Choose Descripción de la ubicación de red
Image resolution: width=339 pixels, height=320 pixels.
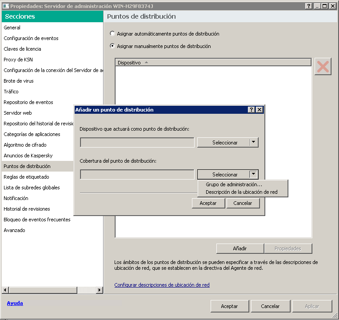(241, 192)
